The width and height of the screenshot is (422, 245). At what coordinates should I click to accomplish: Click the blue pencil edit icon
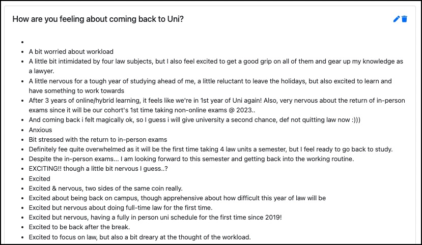point(396,19)
